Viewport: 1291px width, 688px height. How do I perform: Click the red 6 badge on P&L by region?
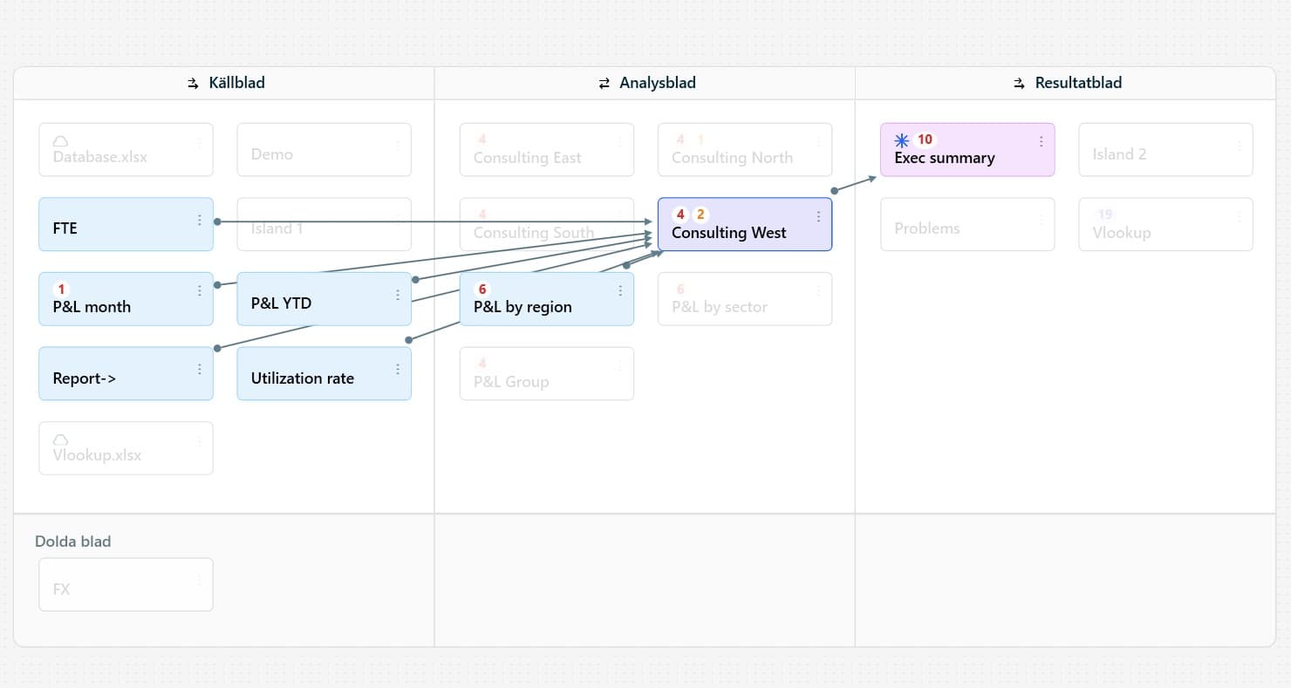482,290
